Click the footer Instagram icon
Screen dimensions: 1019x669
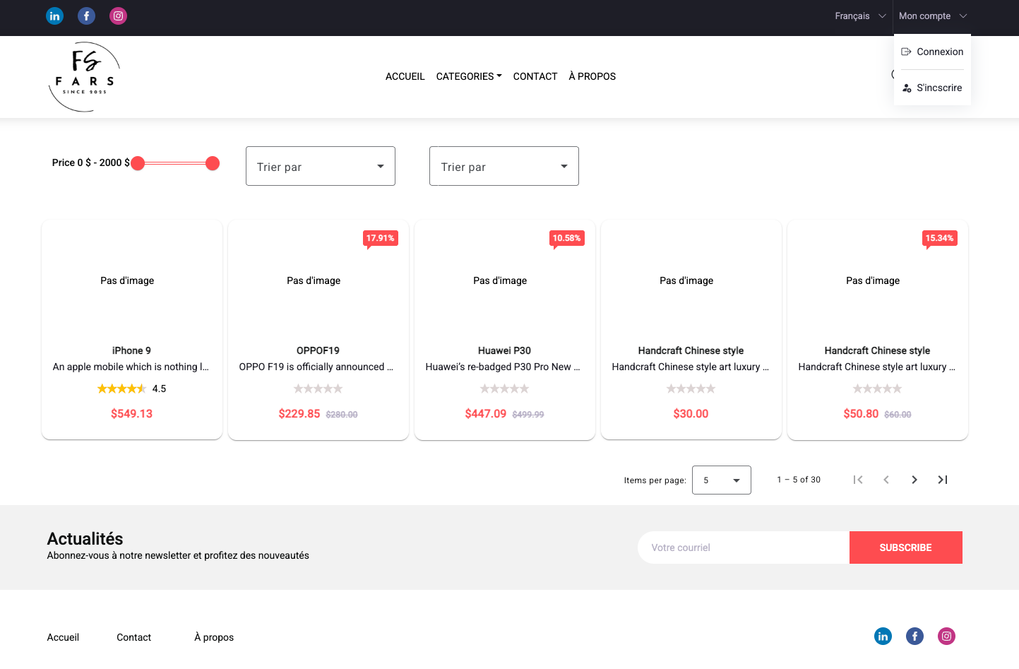pyautogui.click(x=946, y=636)
